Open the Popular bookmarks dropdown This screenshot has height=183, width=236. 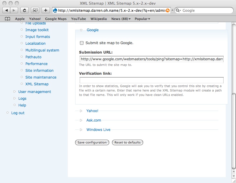tap(142, 19)
